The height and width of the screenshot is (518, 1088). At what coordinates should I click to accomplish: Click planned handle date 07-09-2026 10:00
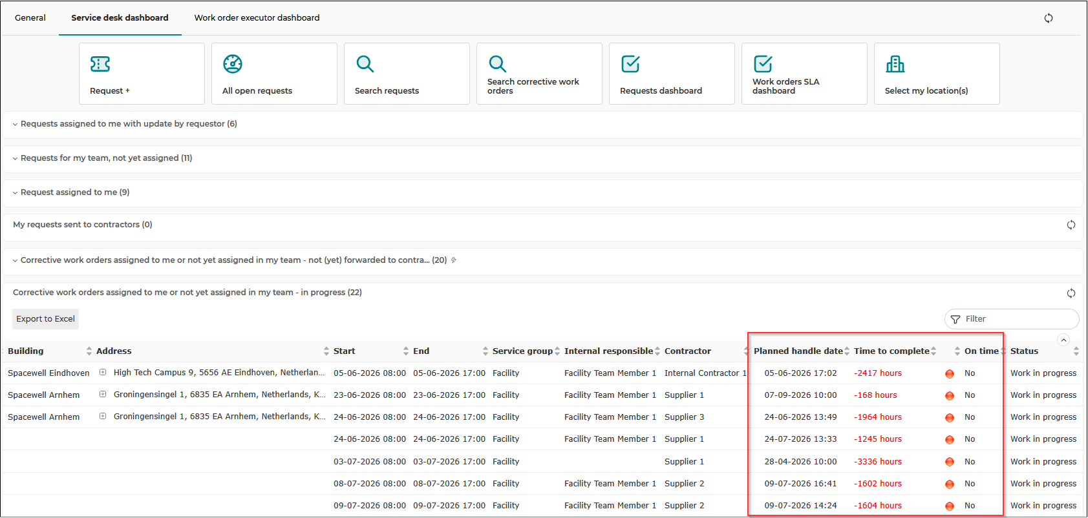pos(800,395)
